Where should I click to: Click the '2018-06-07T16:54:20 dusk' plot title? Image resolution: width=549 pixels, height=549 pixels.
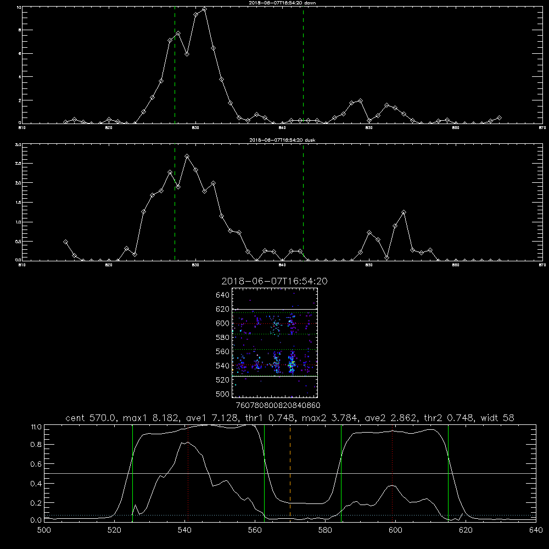point(282,140)
